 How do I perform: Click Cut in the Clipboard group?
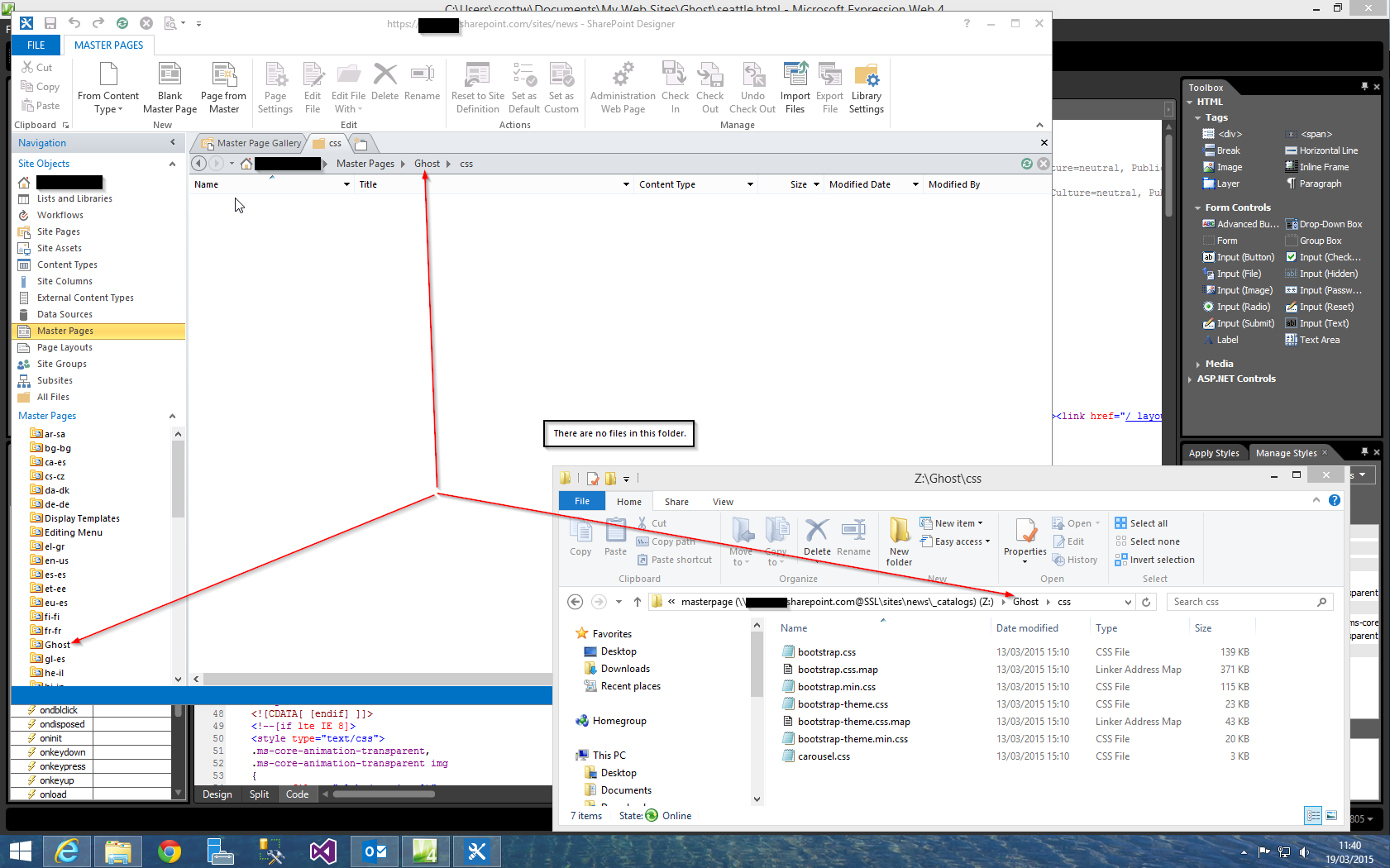coord(36,68)
